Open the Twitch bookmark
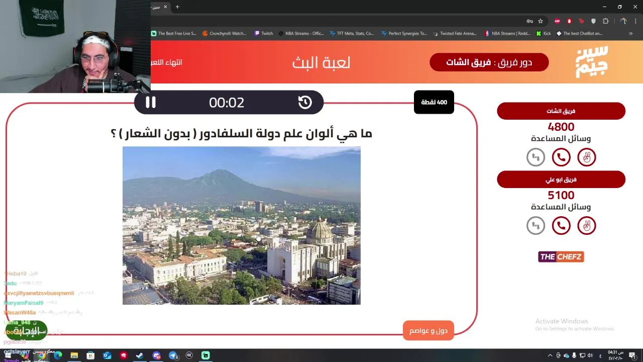 [264, 34]
